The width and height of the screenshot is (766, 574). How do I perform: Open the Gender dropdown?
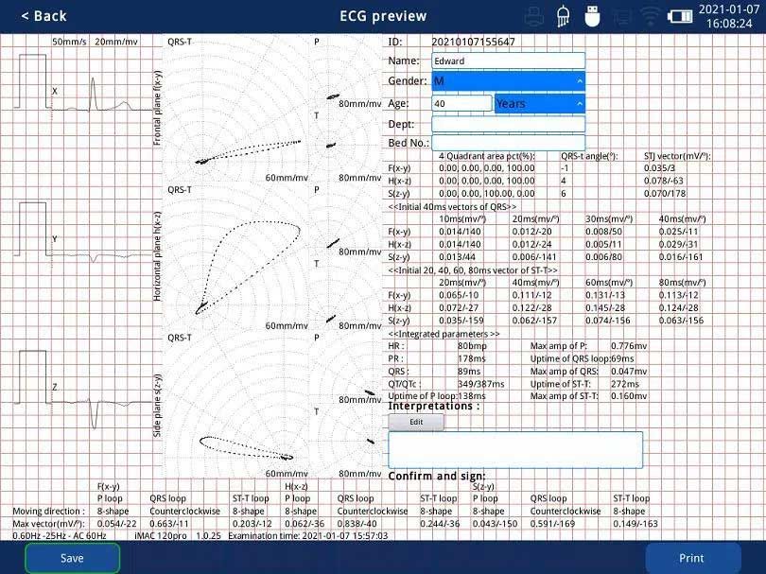click(508, 81)
